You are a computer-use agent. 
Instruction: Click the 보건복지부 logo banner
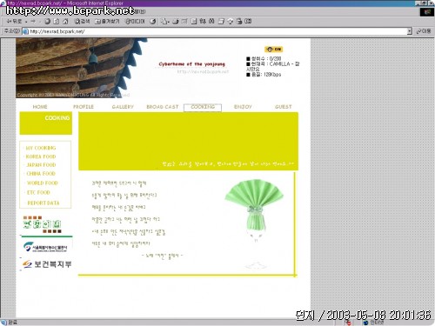(47, 264)
